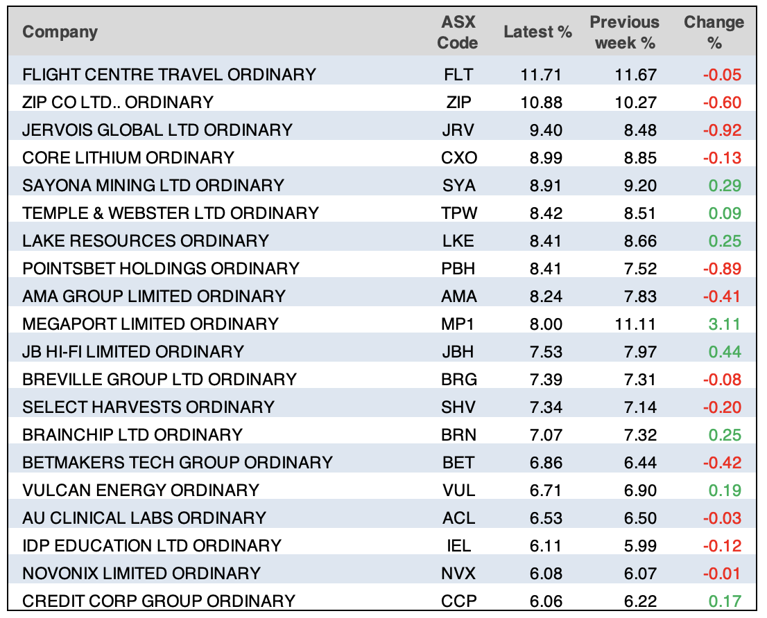767x618 pixels.
Task: Click the PBH ticker code
Action: point(458,268)
